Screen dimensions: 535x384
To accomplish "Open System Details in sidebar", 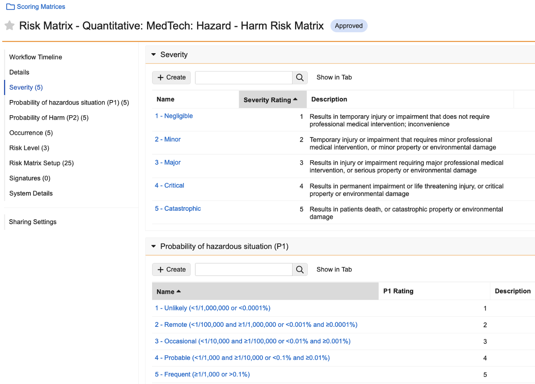I will [x=31, y=193].
